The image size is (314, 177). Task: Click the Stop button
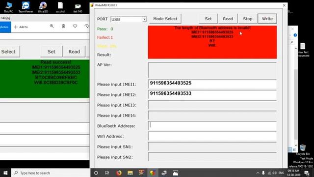point(247,19)
